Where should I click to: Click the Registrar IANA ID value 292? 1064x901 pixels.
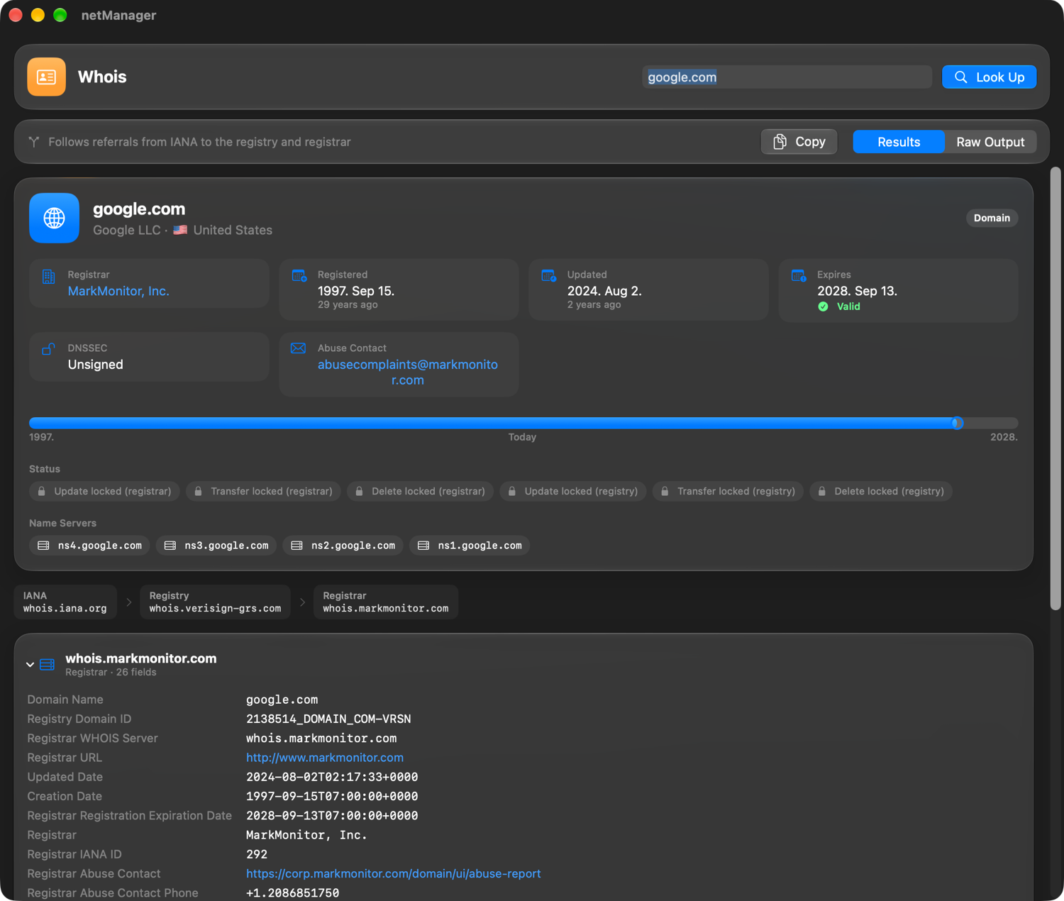pyautogui.click(x=257, y=854)
